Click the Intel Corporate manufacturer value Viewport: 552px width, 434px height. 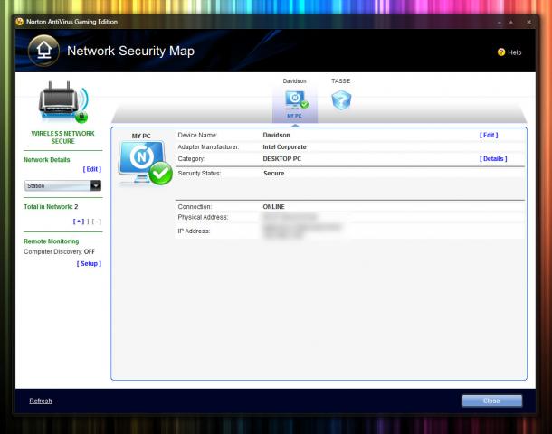pos(284,147)
